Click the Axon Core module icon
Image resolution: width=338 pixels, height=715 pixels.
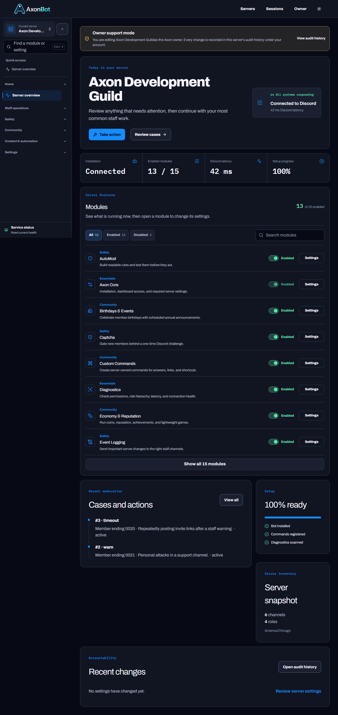tap(90, 285)
